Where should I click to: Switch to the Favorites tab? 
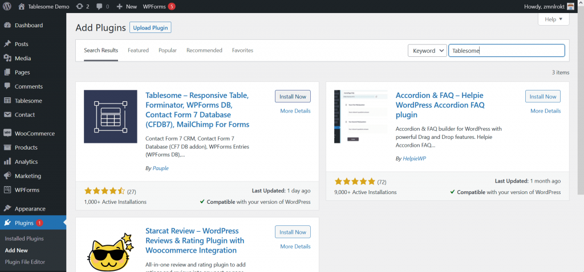(242, 51)
